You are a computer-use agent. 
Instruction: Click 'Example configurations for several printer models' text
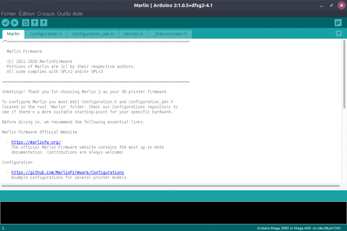click(70, 177)
